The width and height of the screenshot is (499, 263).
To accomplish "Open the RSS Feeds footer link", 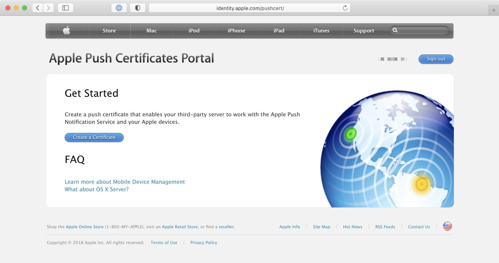I will [385, 227].
